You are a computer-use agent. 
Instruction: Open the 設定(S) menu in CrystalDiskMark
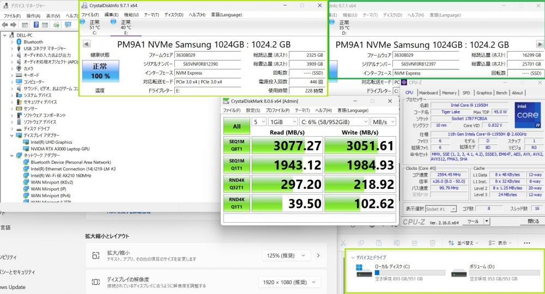(x=253, y=111)
